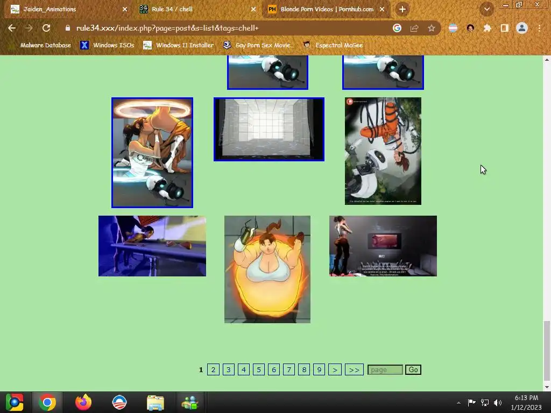Open the striped flag extension icon
This screenshot has height=413, width=551.
click(453, 28)
